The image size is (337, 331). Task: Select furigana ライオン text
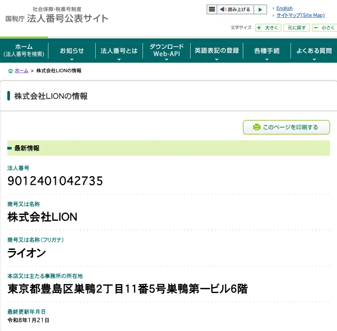[27, 253]
